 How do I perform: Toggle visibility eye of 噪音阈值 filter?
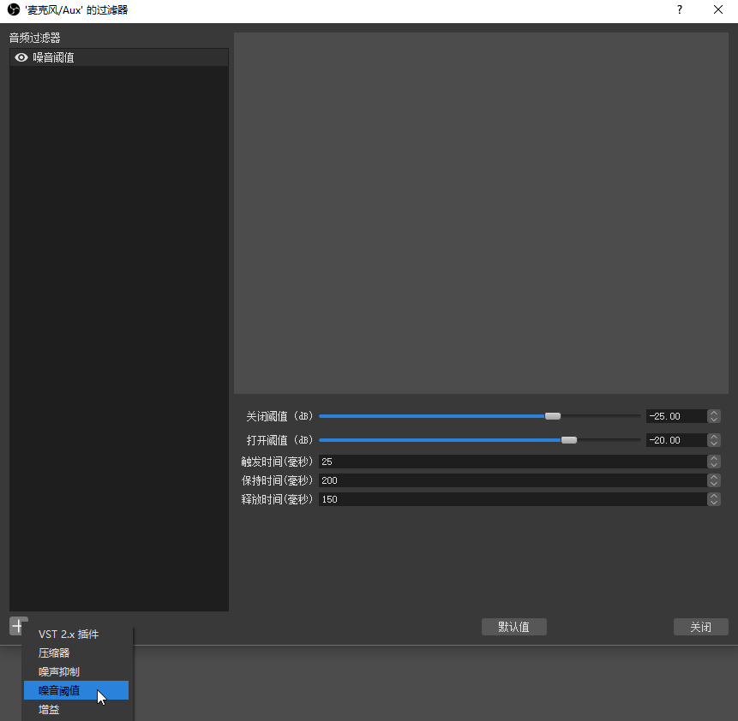21,57
